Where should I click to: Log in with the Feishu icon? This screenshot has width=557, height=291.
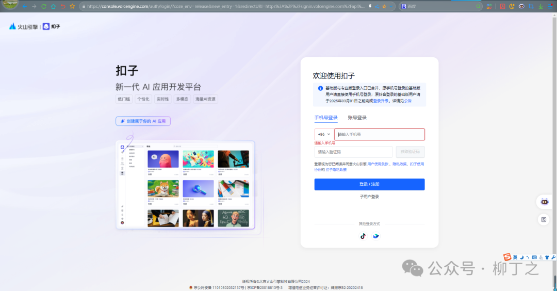point(376,236)
